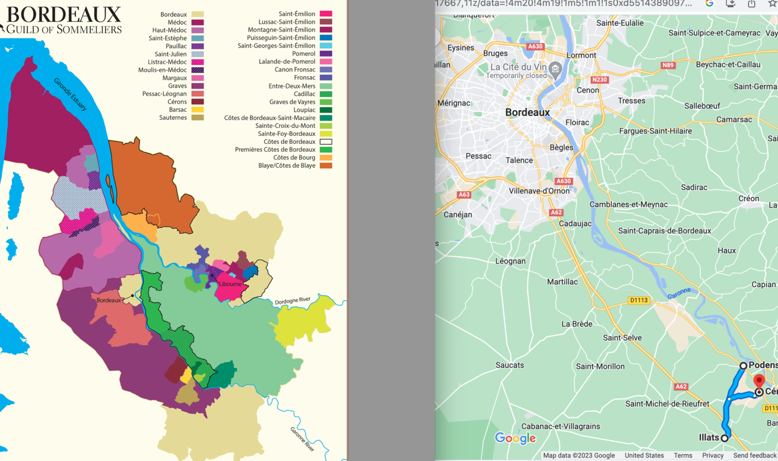The image size is (778, 461).
Task: Click the share page icon in the address bar
Action: tap(752, 3)
